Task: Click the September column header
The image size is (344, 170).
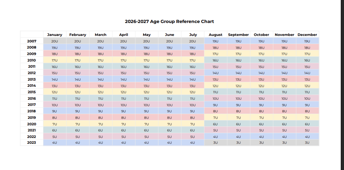Action: point(238,35)
